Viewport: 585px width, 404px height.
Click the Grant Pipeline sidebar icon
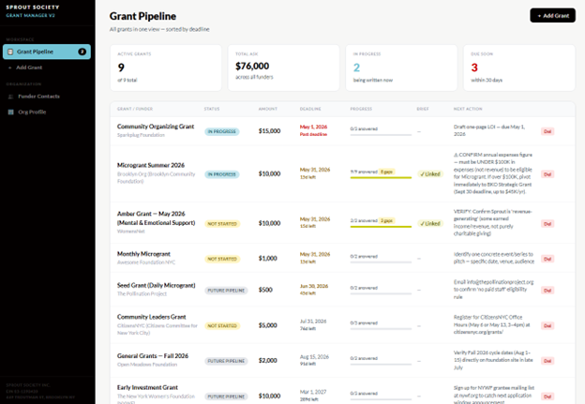click(10, 52)
